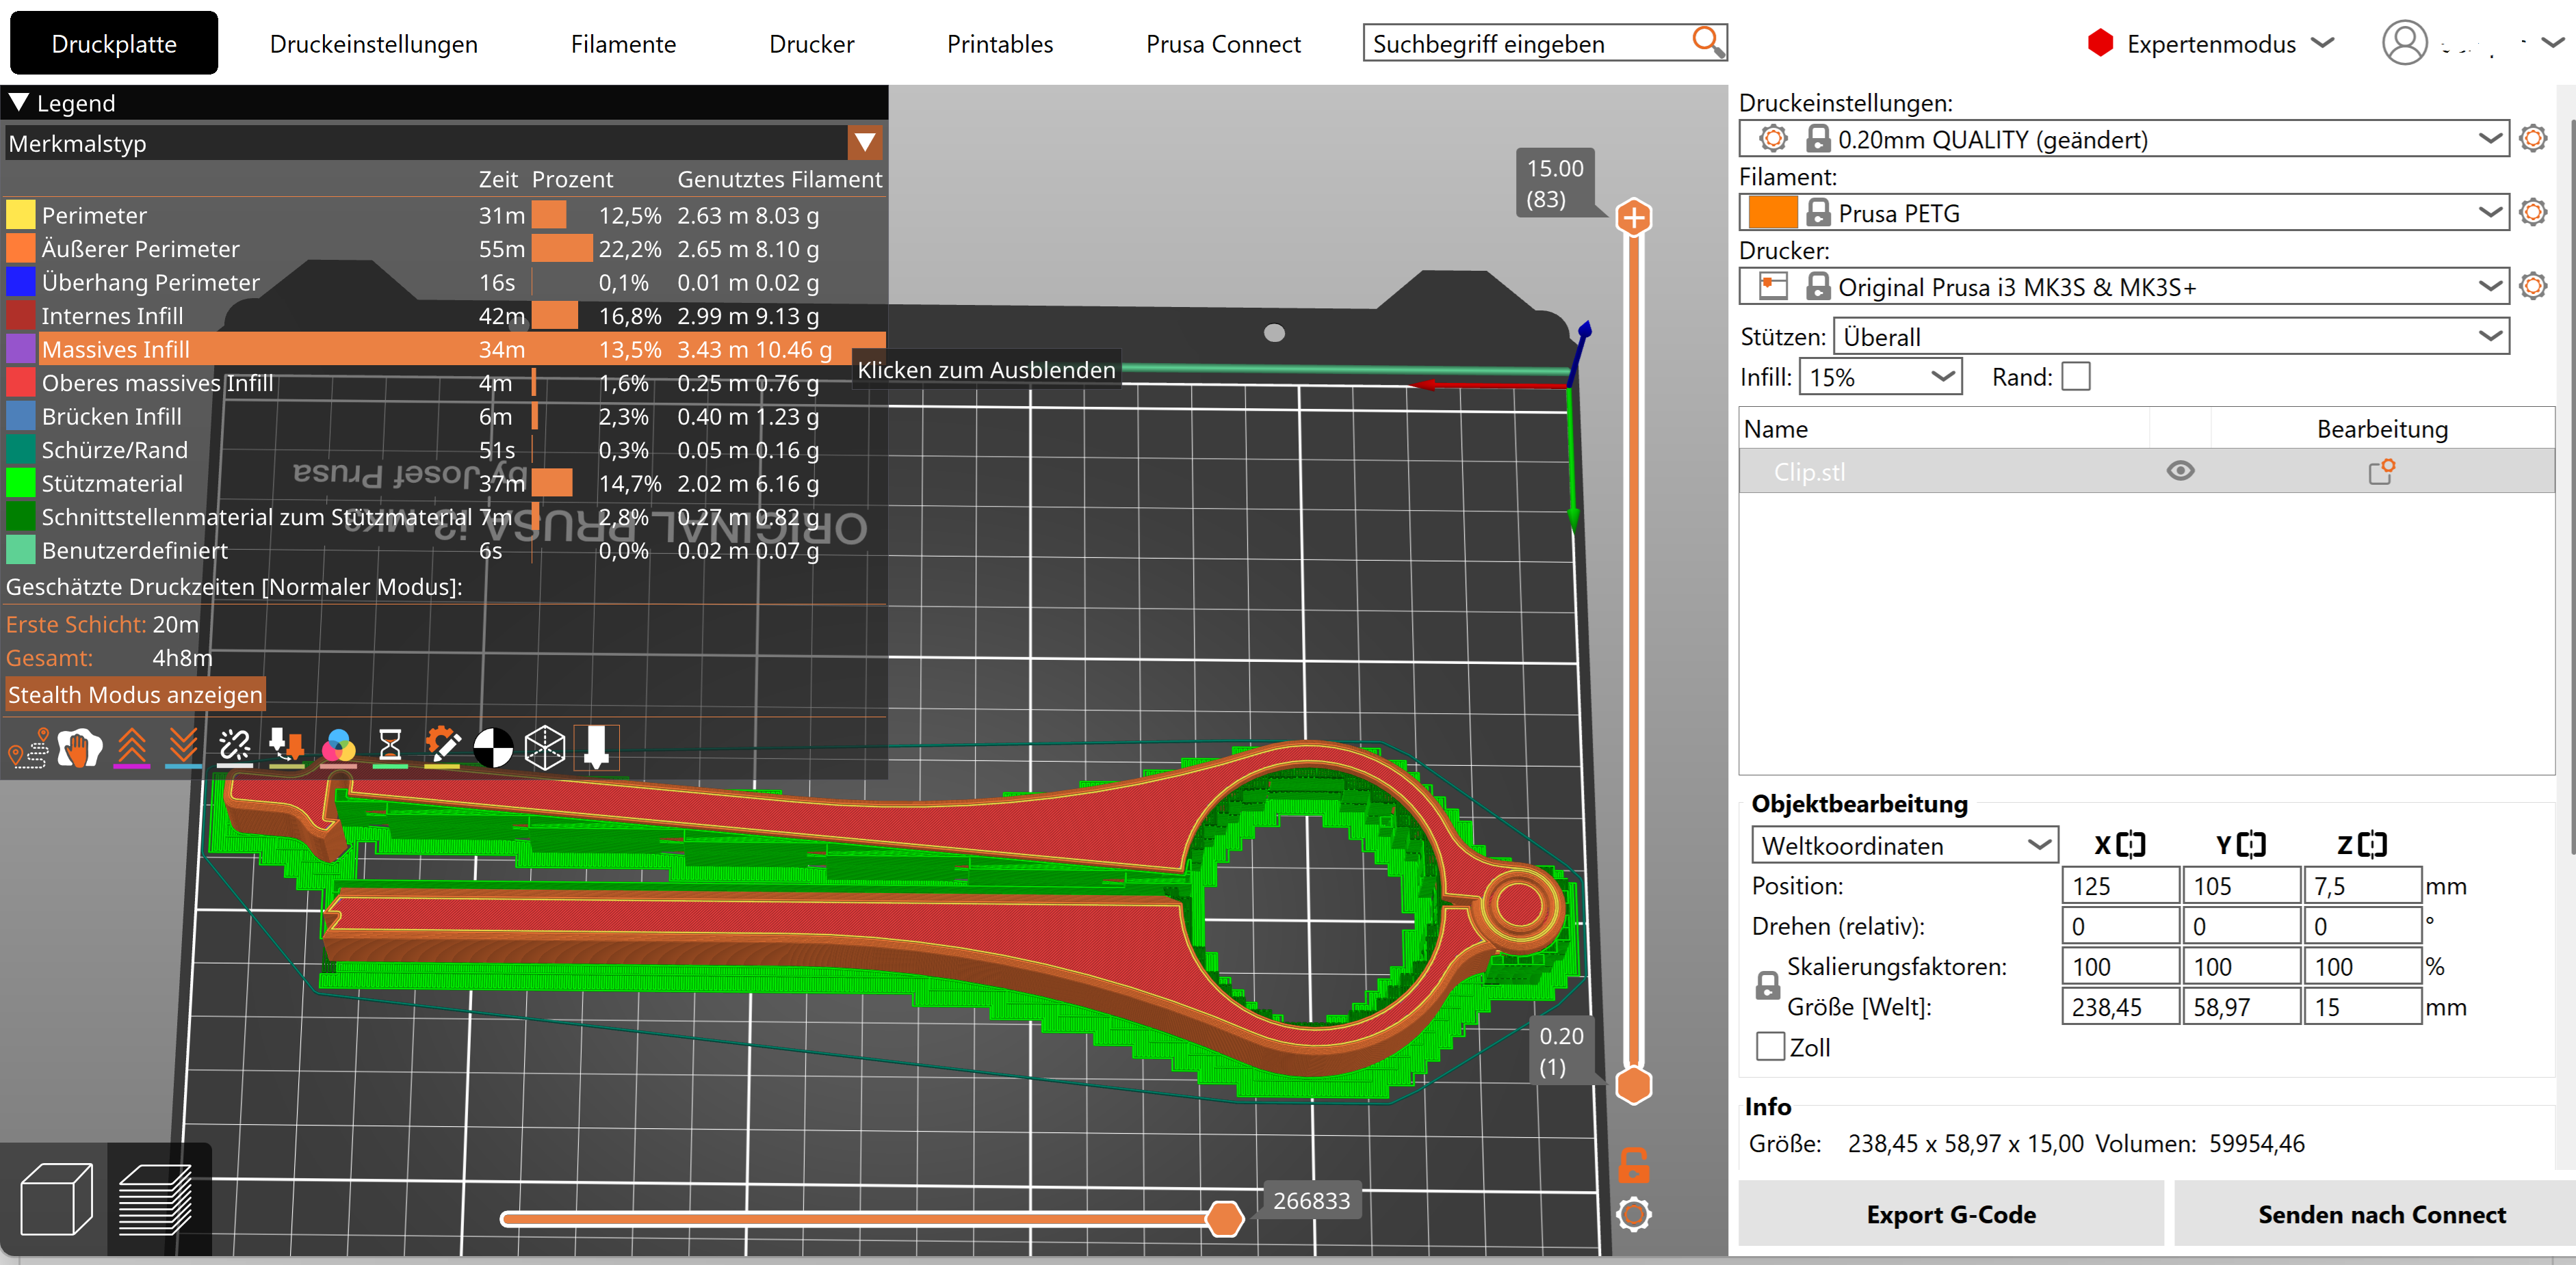Viewport: 2576px width, 1265px height.
Task: Open the Druckeinstellungen tab
Action: click(373, 44)
